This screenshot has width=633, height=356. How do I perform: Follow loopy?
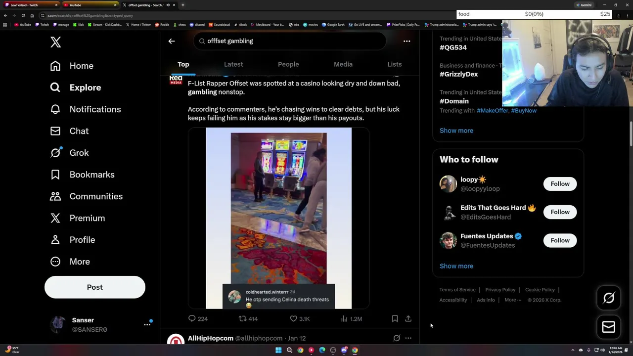click(560, 184)
